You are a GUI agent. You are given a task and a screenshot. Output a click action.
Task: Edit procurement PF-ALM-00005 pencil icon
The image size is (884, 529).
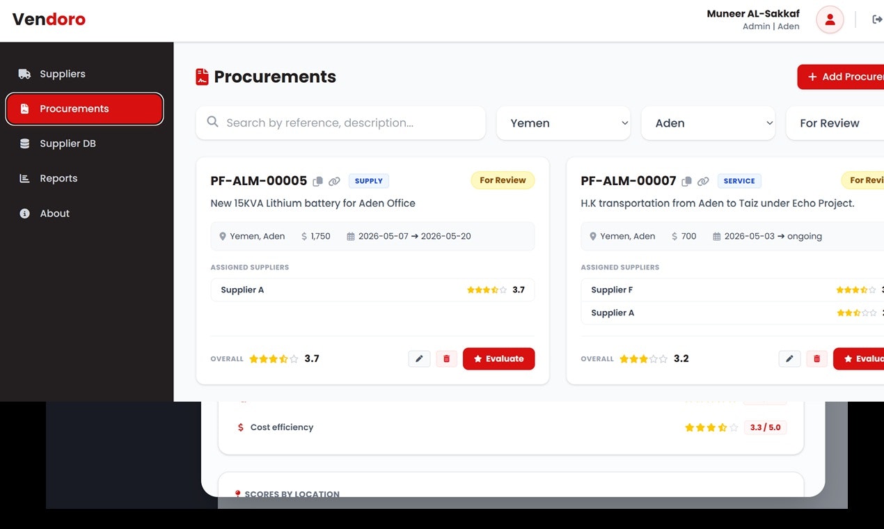coord(419,358)
